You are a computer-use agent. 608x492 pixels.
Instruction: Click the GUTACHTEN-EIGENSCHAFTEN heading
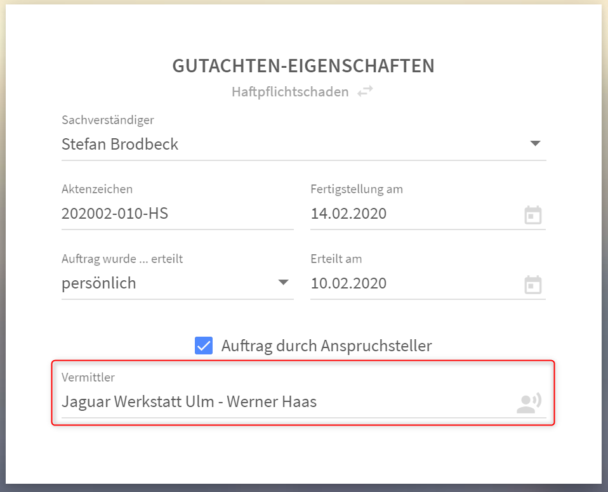[303, 66]
